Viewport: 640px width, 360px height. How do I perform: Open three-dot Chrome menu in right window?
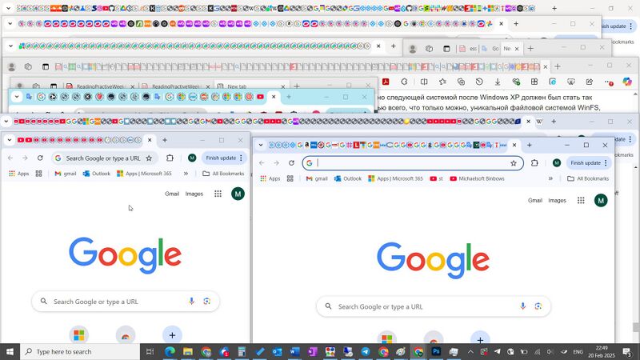pyautogui.click(x=606, y=163)
